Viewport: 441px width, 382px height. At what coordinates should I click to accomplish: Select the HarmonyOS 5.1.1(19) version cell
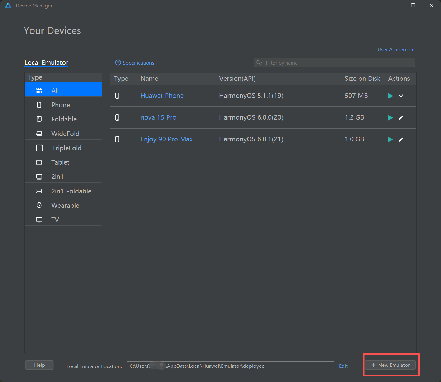click(251, 96)
